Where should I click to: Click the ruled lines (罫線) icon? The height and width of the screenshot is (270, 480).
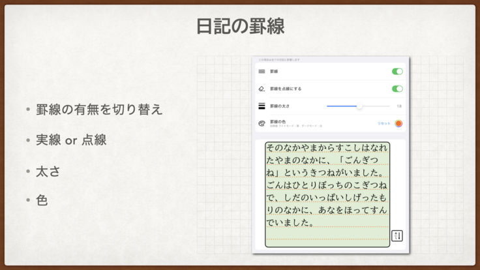(262, 72)
